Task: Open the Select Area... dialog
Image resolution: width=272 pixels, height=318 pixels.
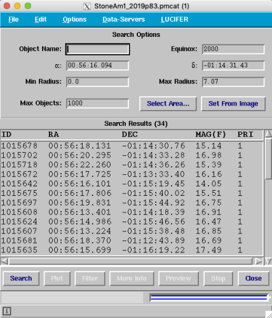Action: 168,104
